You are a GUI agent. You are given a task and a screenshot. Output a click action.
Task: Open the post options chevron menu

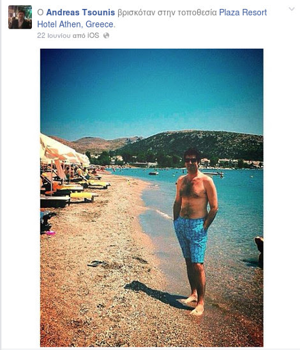point(292,9)
